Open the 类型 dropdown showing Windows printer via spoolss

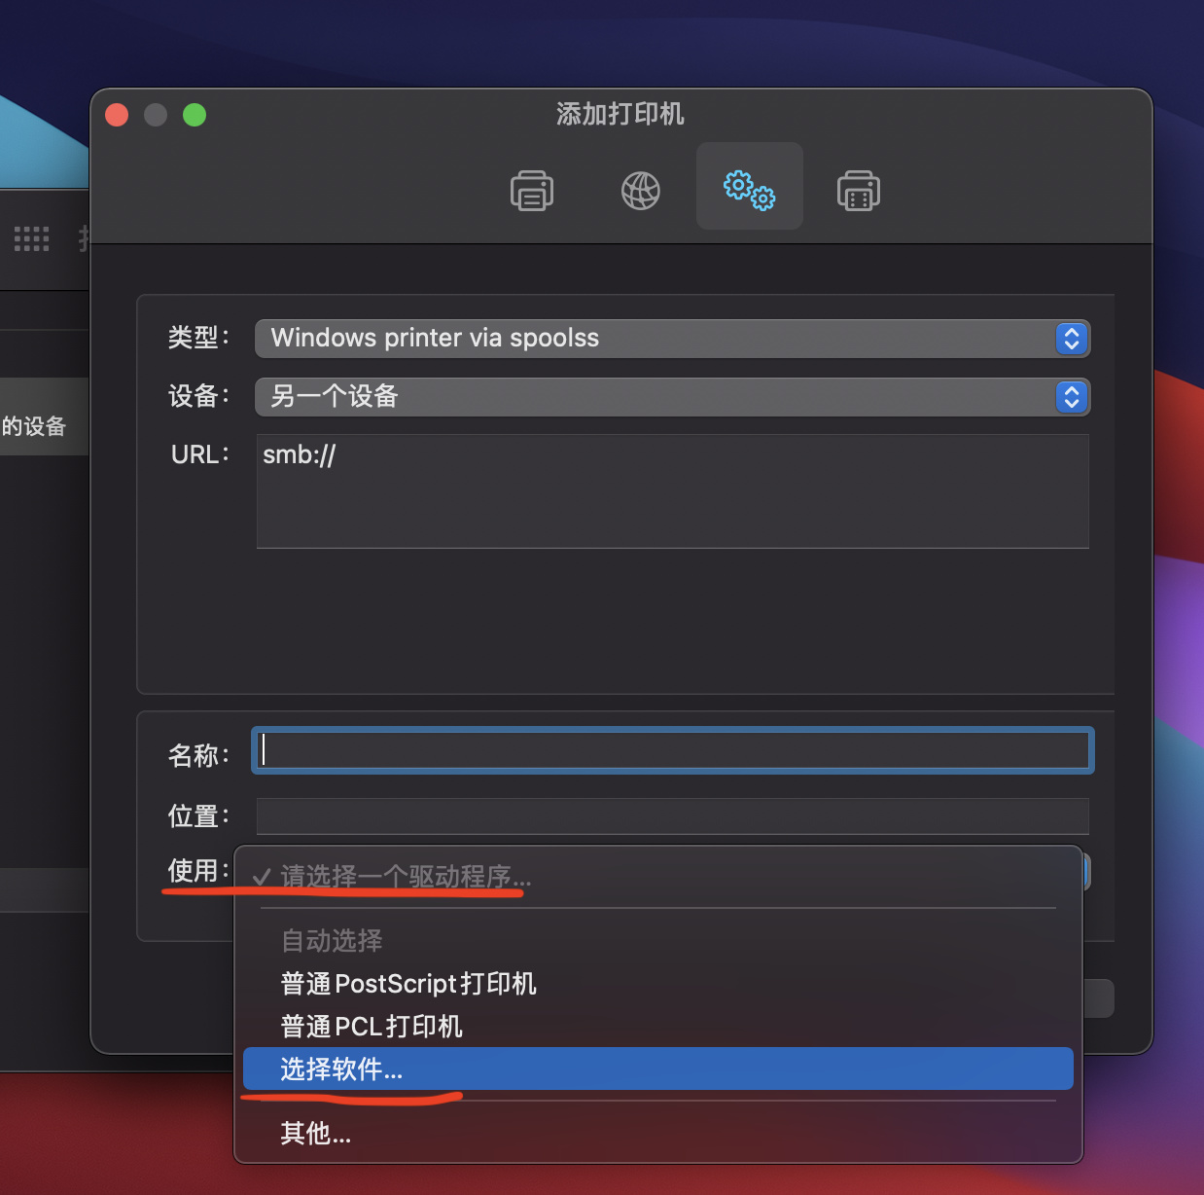tap(672, 339)
